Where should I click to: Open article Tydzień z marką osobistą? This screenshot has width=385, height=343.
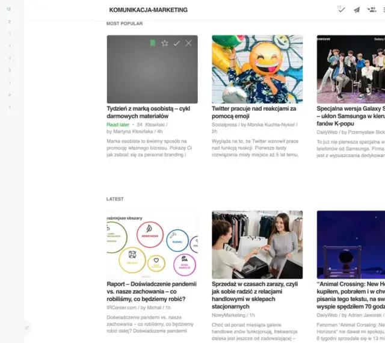[x=149, y=113]
